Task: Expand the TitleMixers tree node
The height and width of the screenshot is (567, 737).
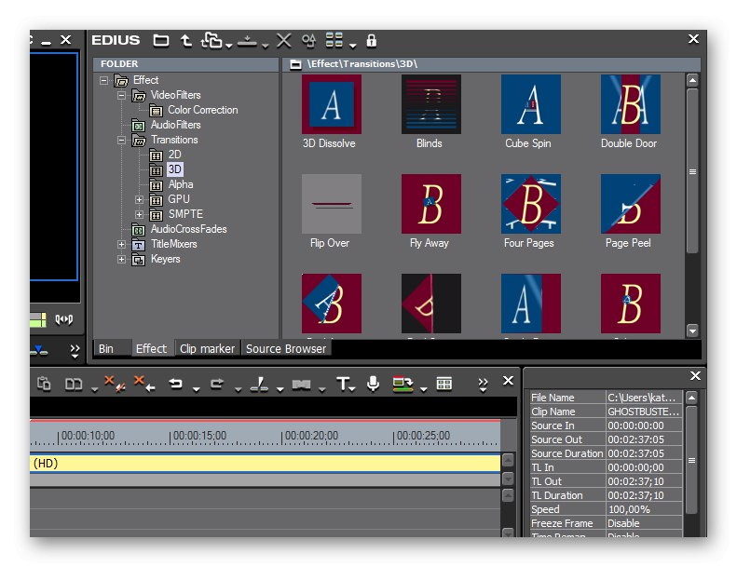Action: click(x=121, y=244)
